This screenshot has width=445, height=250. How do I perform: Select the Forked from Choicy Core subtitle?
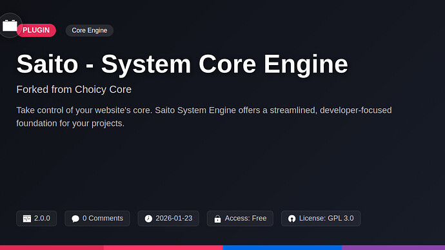tap(74, 90)
